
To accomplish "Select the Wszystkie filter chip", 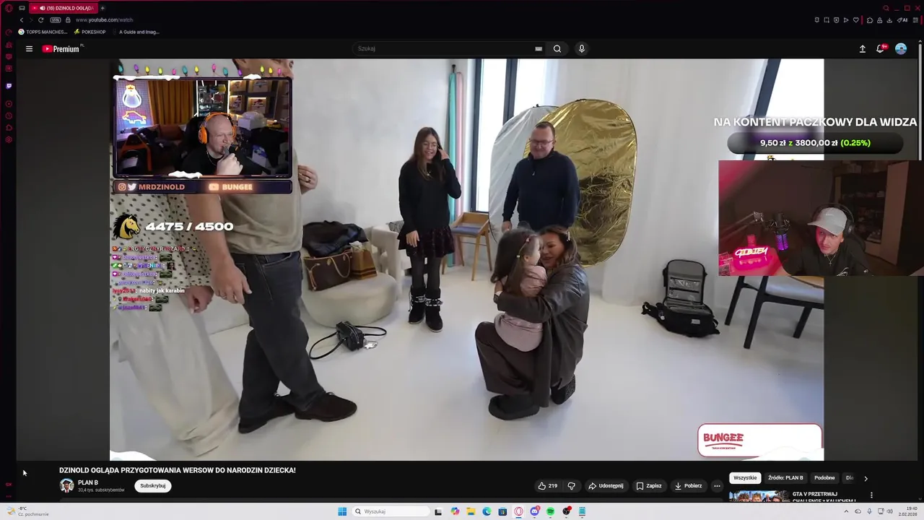I will point(745,478).
